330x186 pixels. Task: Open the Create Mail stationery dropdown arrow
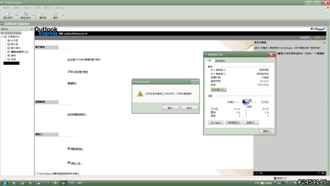(x=16, y=16)
